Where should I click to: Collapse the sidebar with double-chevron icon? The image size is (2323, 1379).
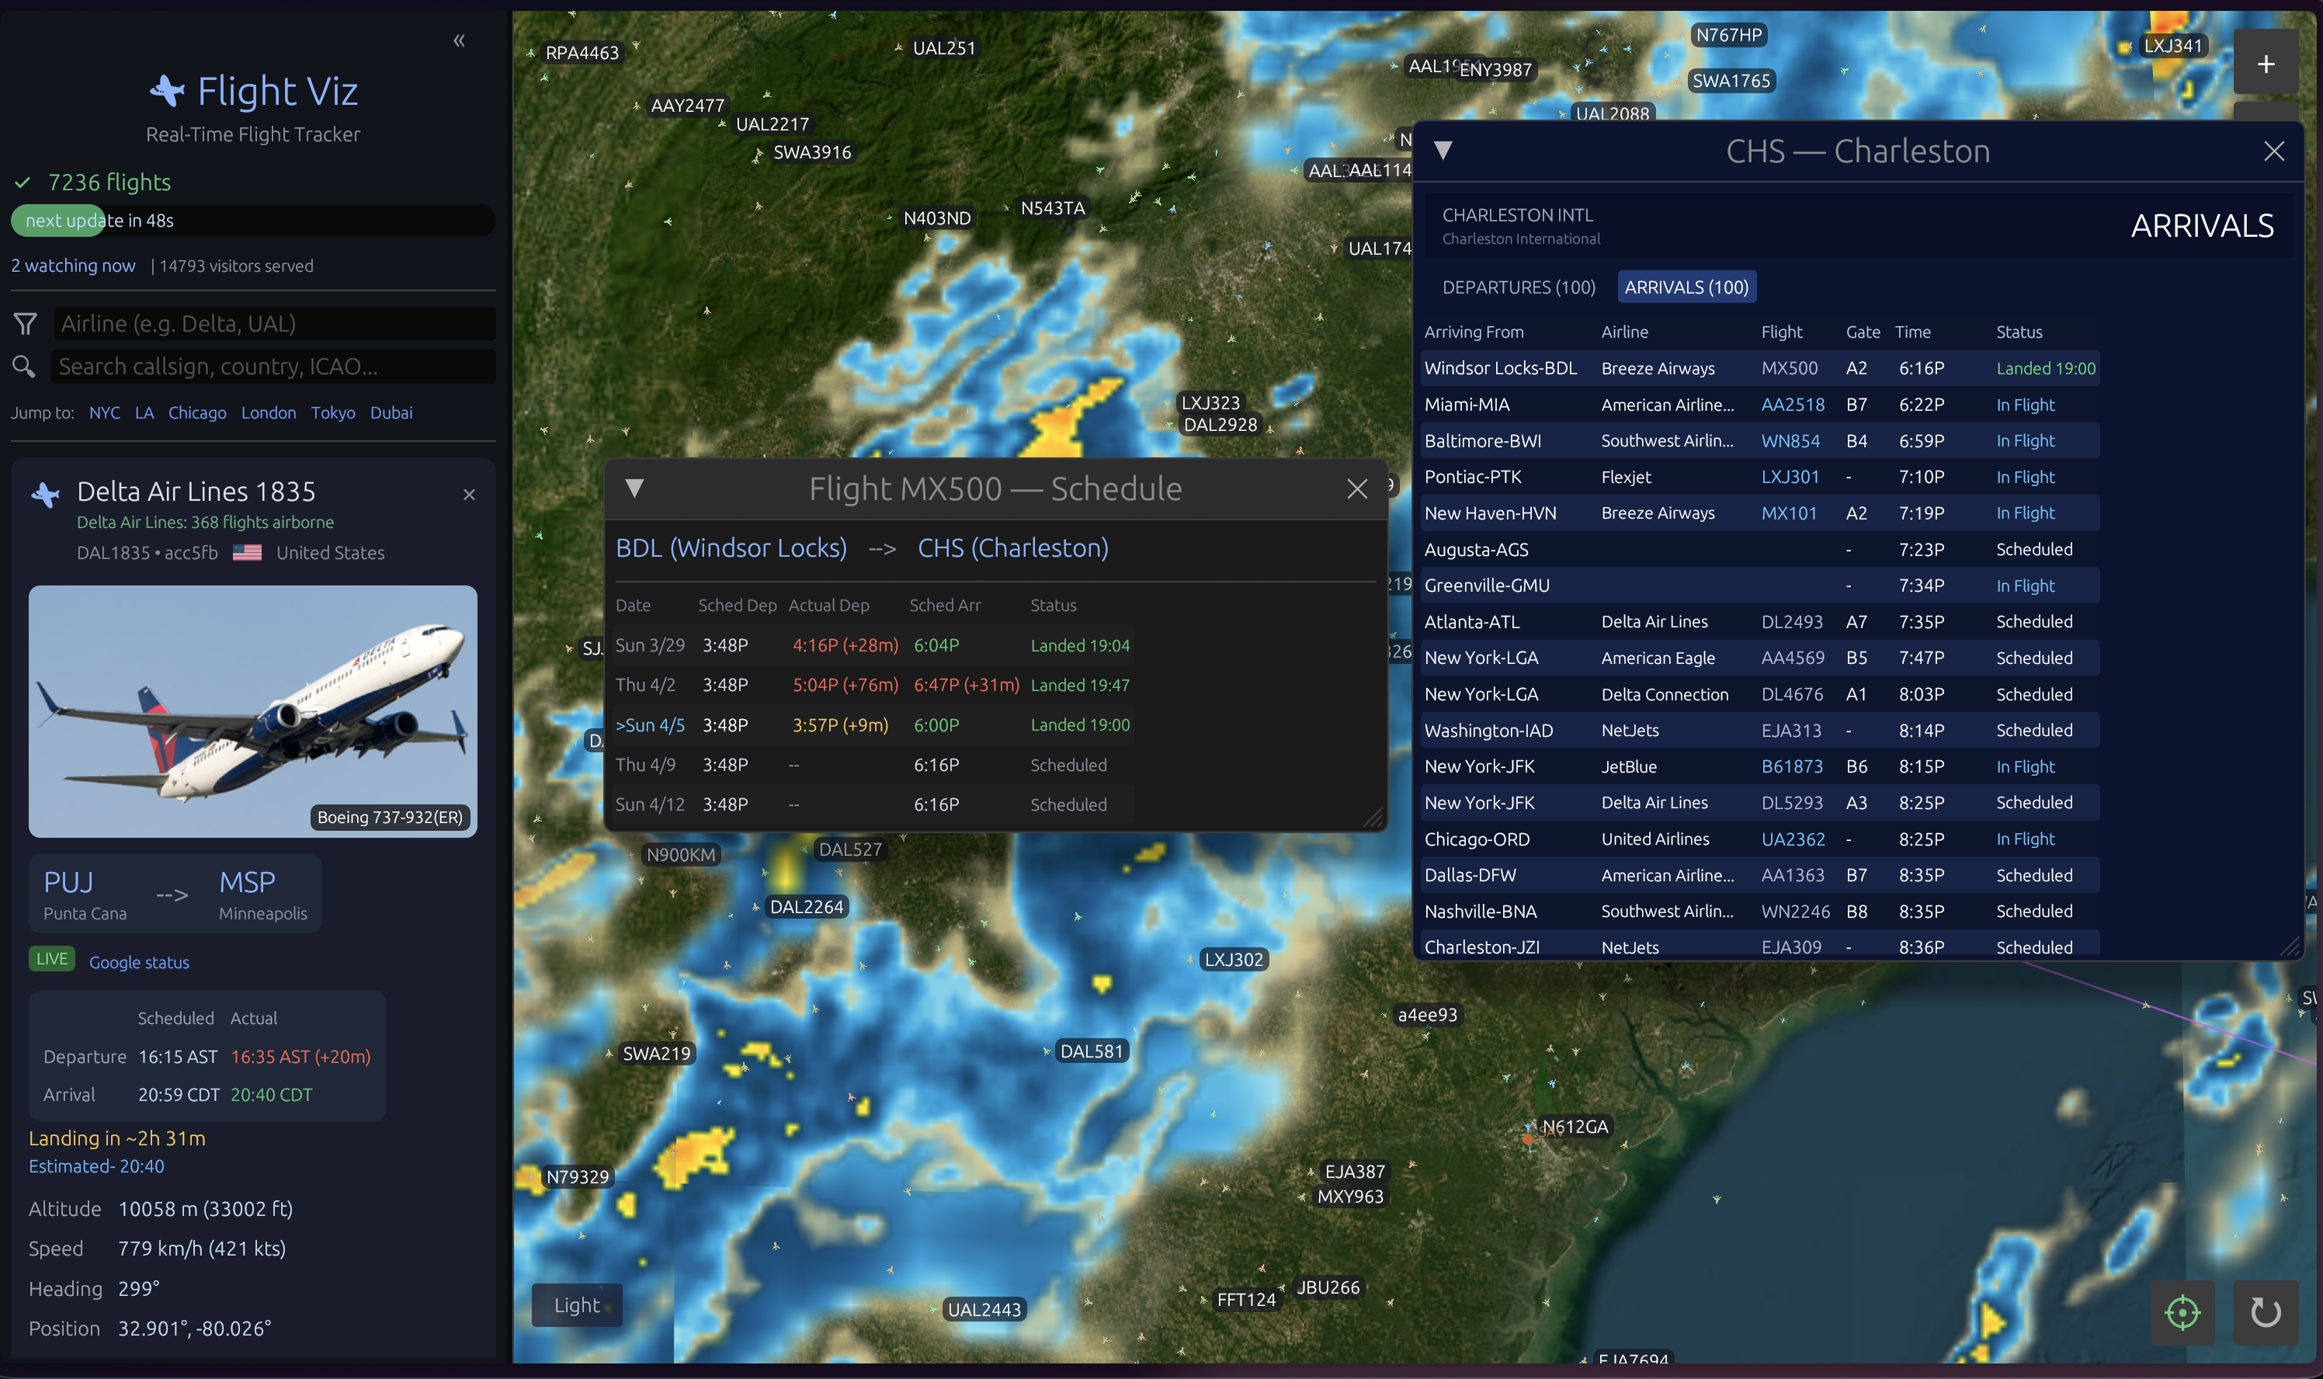tap(459, 41)
